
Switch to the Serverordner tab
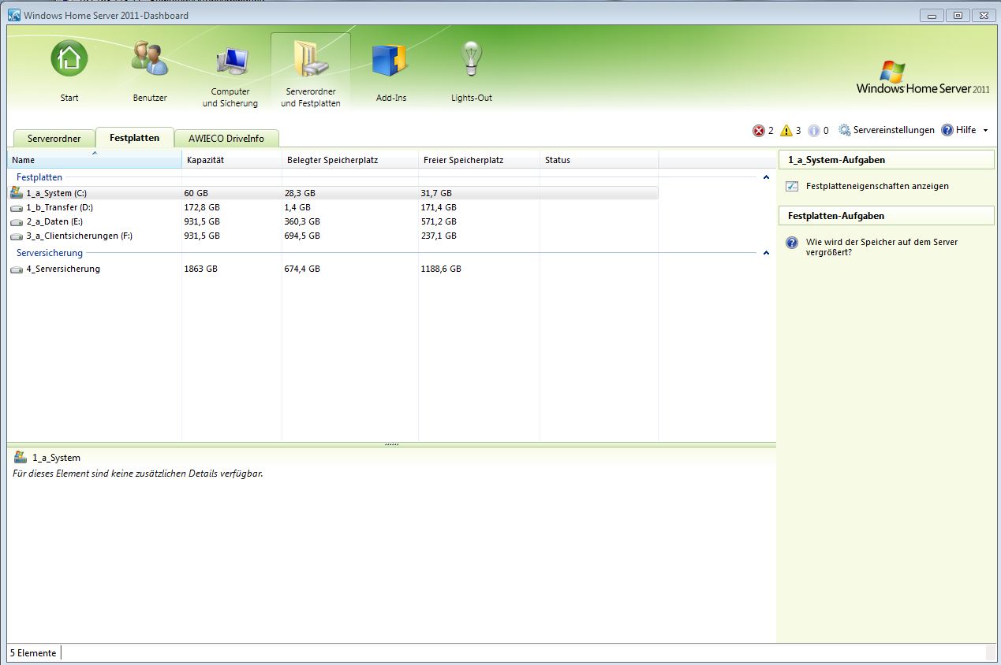pyautogui.click(x=54, y=139)
